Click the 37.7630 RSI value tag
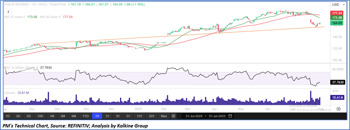 click(338, 83)
